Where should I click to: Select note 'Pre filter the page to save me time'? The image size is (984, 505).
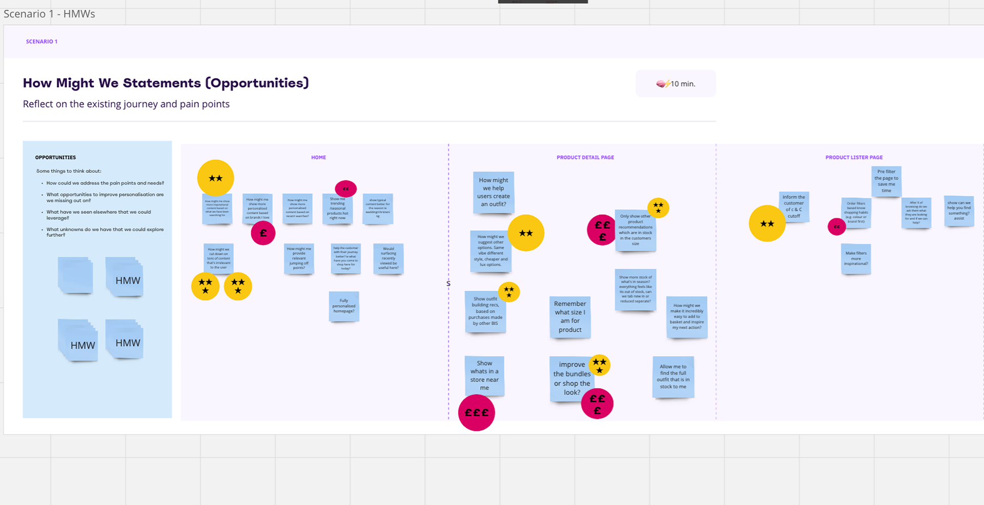(886, 181)
